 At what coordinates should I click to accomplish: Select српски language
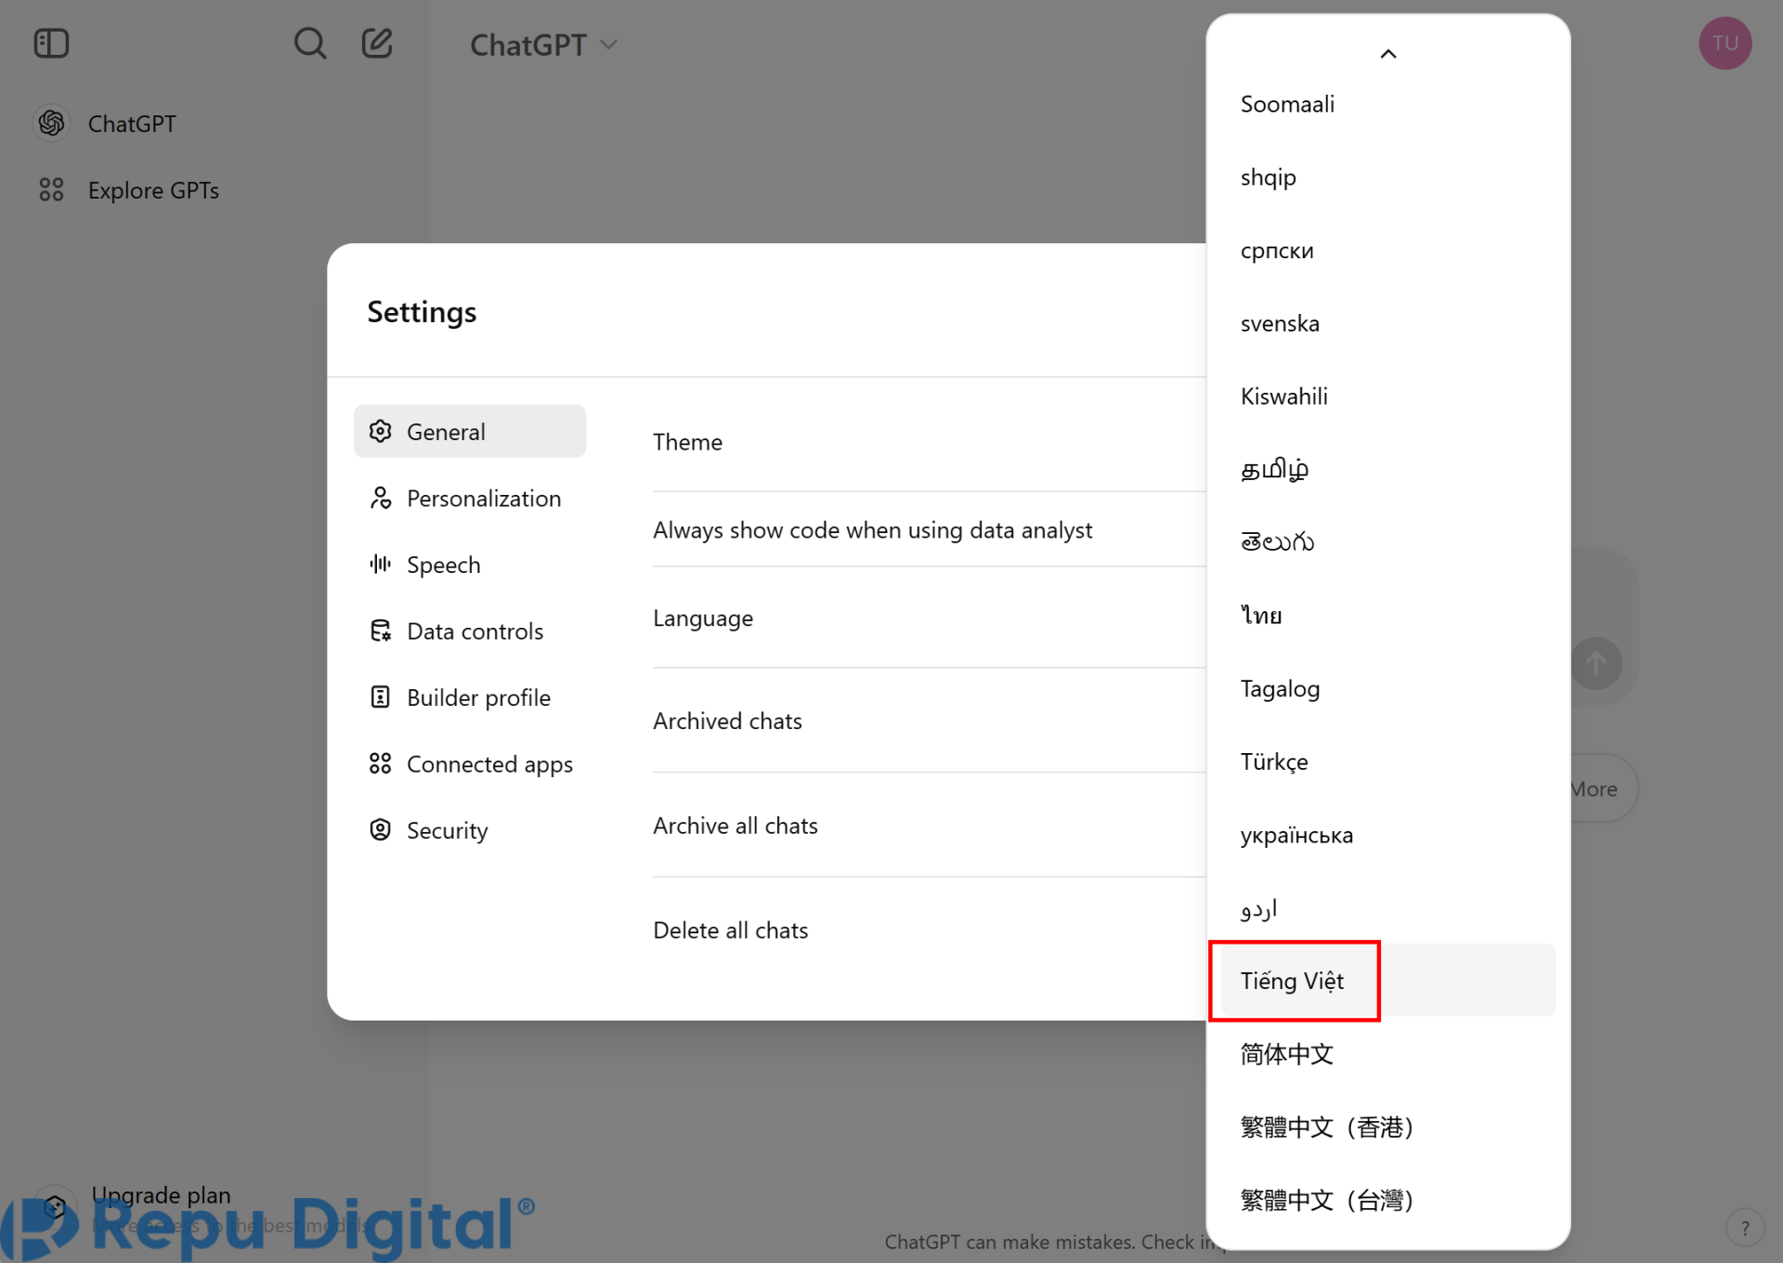click(x=1388, y=250)
